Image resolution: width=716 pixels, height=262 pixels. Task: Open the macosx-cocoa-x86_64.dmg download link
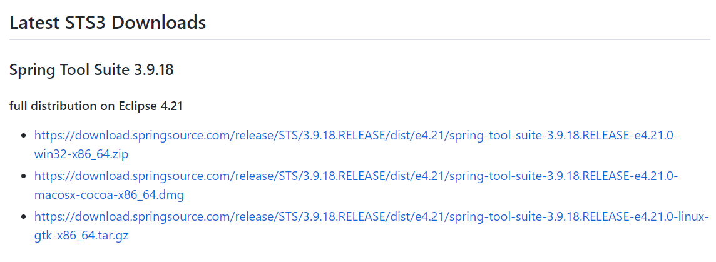click(x=356, y=176)
